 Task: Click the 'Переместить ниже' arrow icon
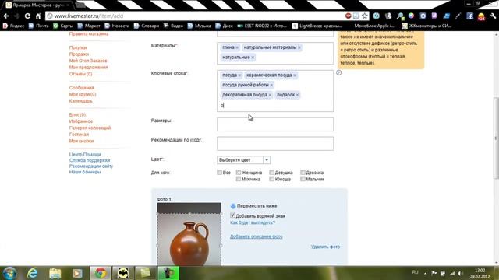(x=233, y=206)
